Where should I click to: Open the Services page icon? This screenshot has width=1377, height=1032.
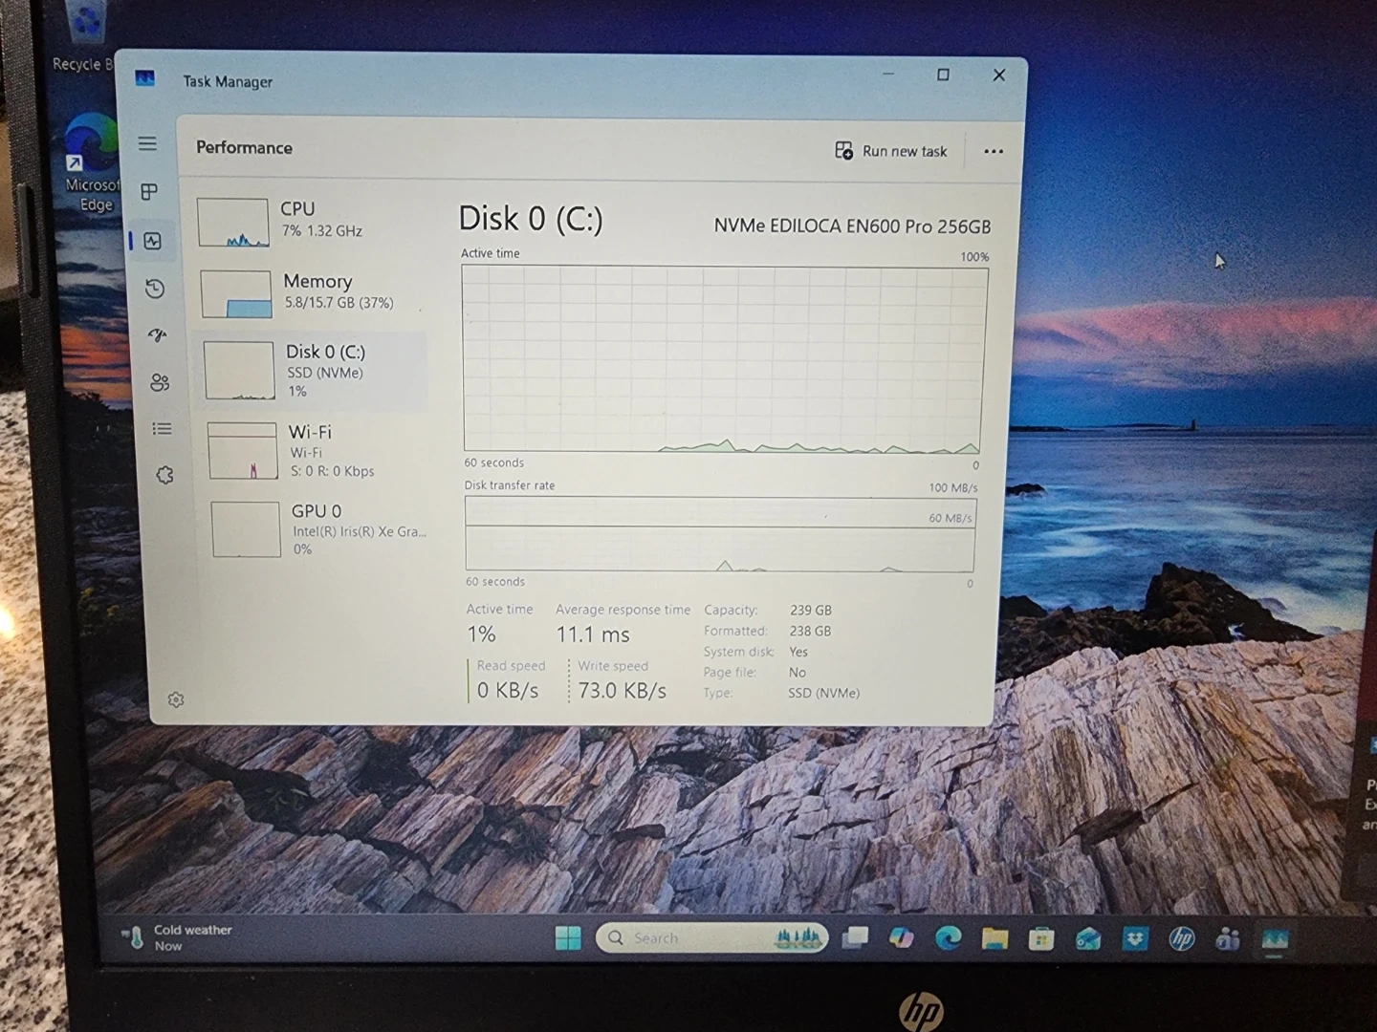click(x=164, y=475)
